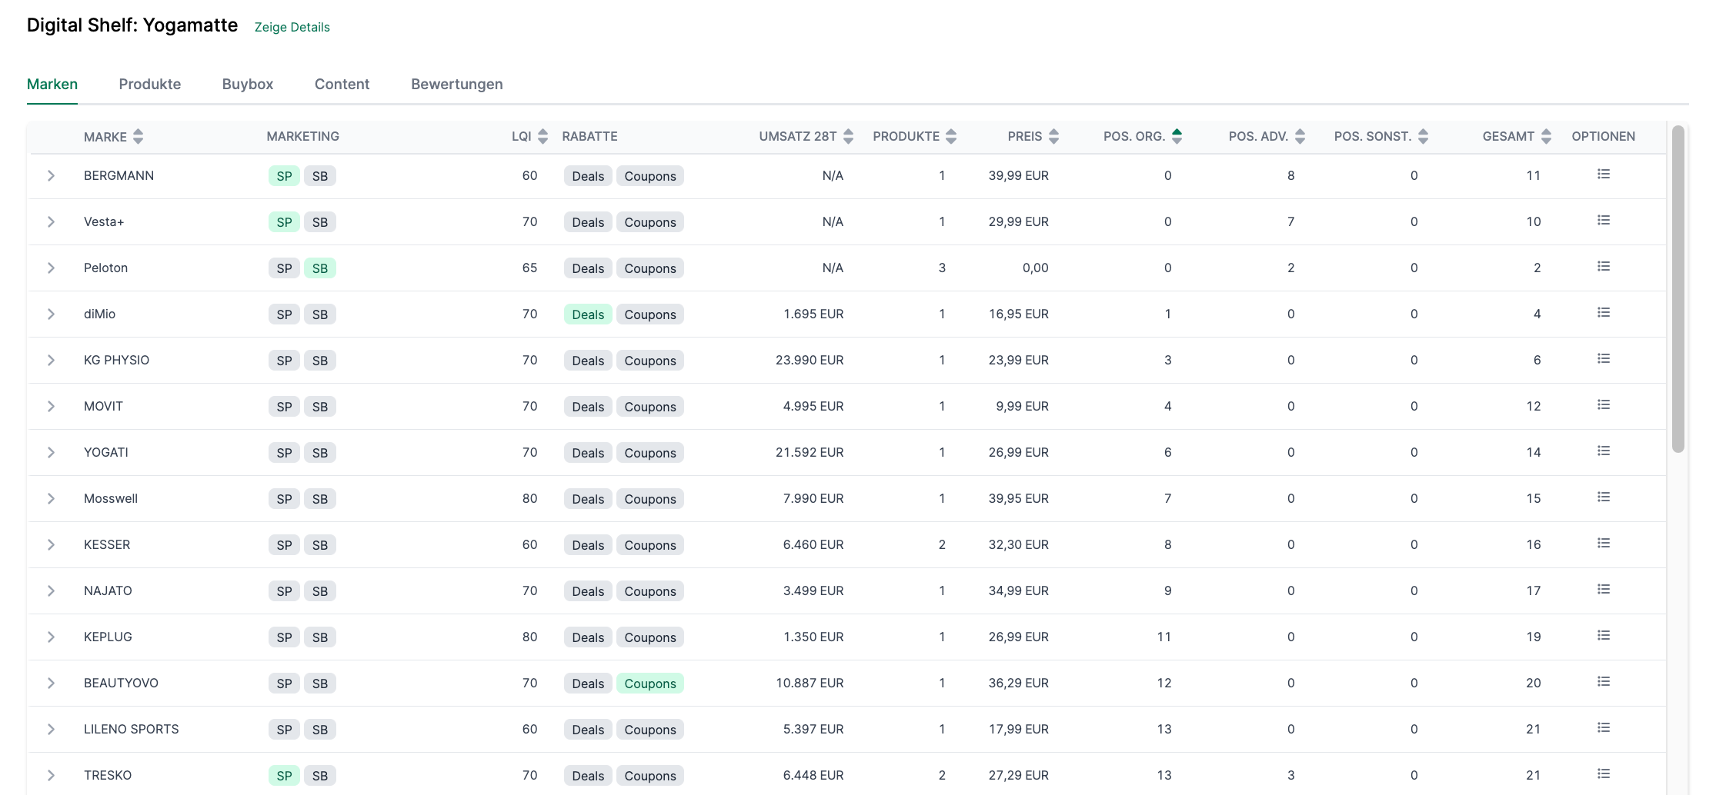
Task: Click BEAUTYOVO brand name
Action: pyautogui.click(x=121, y=683)
